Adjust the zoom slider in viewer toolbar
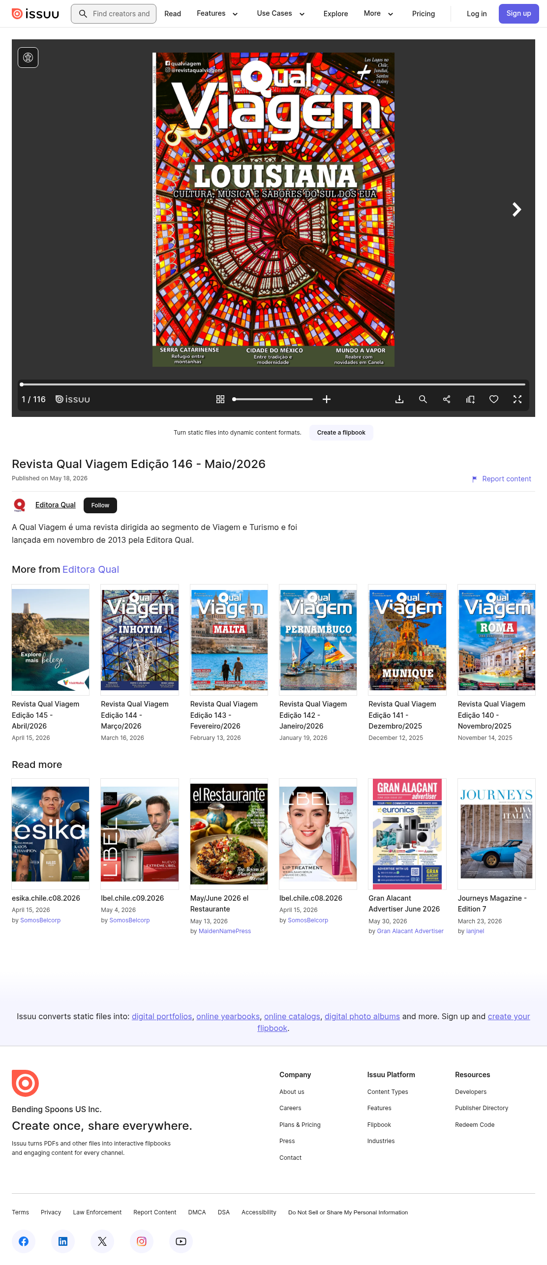547x1265 pixels. 273,399
